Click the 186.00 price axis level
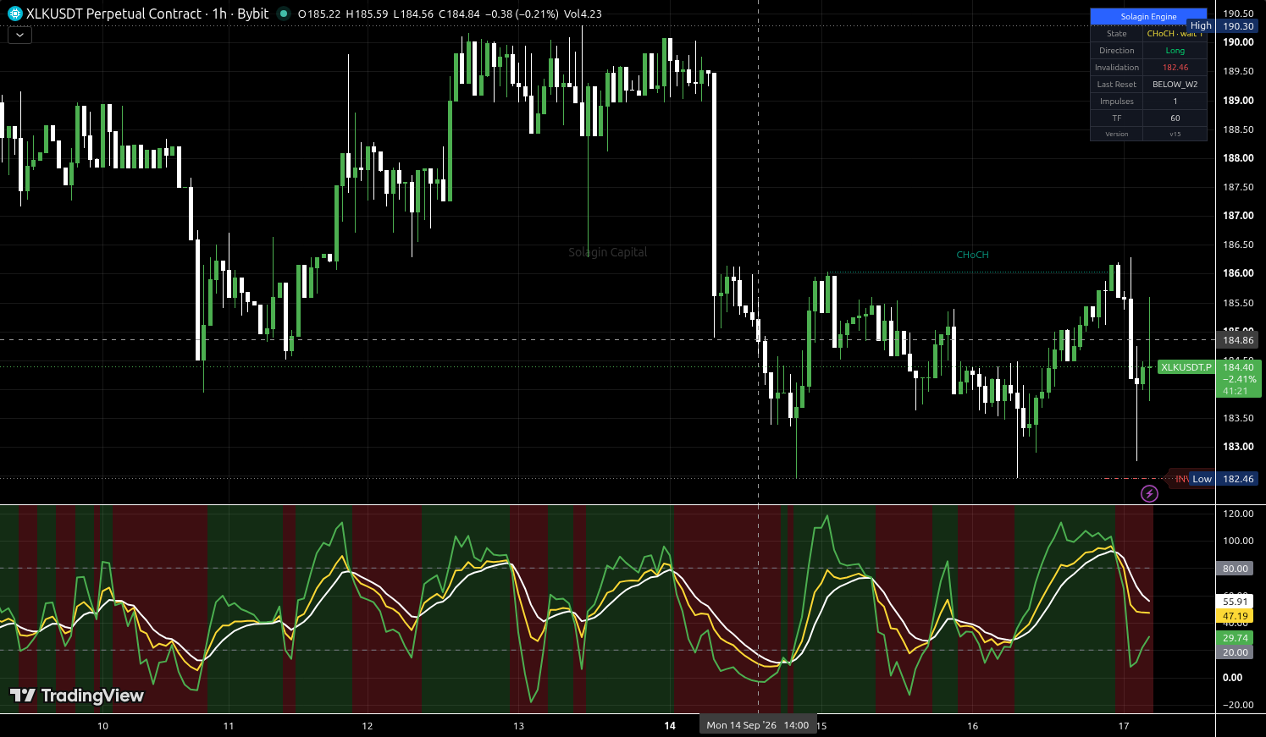The width and height of the screenshot is (1266, 737). click(1238, 273)
